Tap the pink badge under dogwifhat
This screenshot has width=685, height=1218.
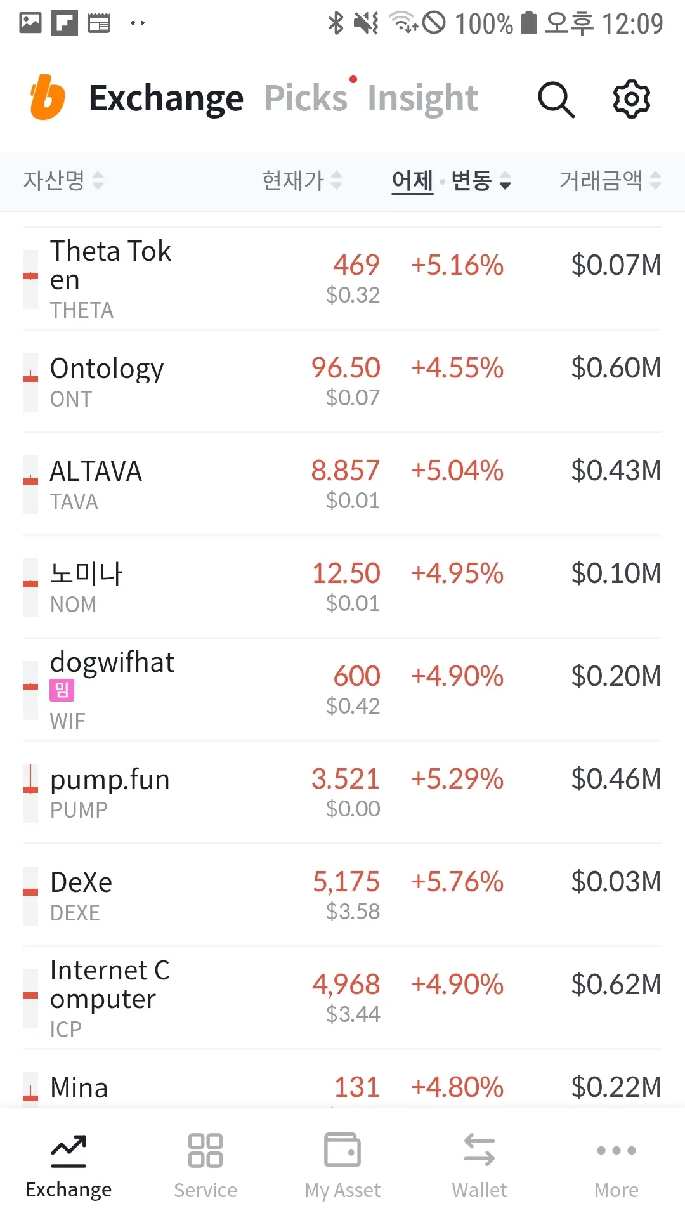62,690
